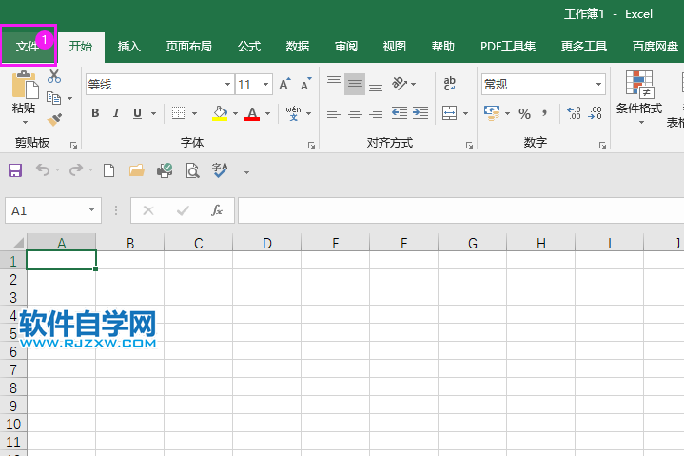Select column D header
This screenshot has height=456, width=684.
point(267,243)
